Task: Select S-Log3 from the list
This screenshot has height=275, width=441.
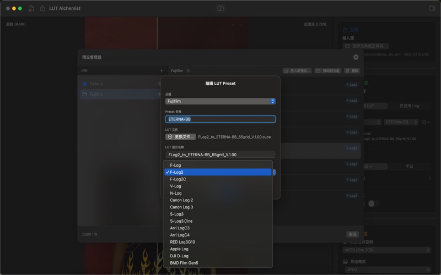Action: [x=218, y=214]
